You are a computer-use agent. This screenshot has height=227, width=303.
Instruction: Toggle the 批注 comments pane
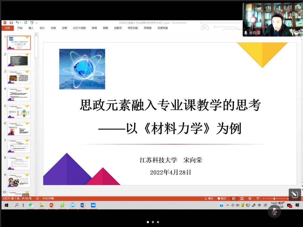(221, 198)
